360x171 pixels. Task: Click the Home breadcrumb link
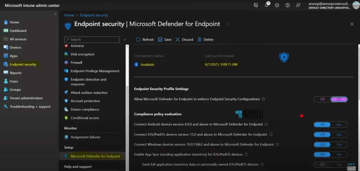tap(69, 15)
